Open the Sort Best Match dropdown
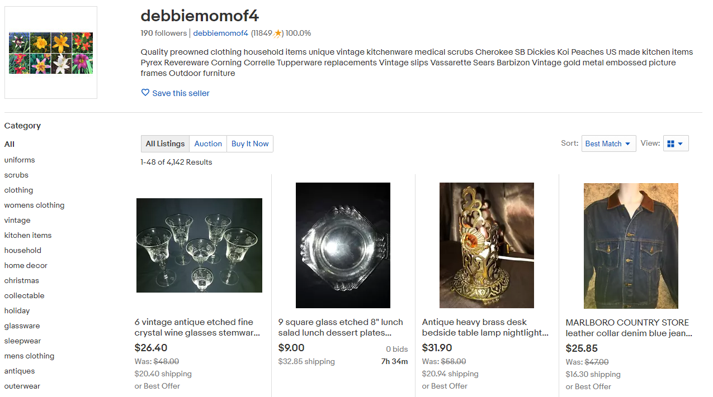This screenshot has height=397, width=713. click(608, 144)
